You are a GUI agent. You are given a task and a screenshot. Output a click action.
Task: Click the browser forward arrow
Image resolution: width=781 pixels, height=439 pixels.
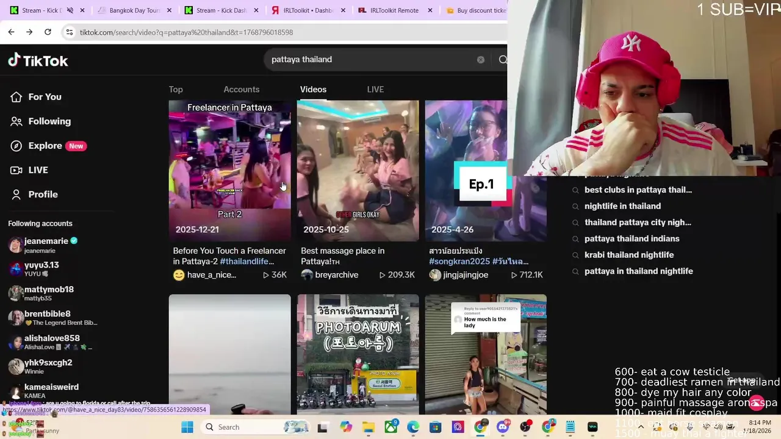[29, 32]
